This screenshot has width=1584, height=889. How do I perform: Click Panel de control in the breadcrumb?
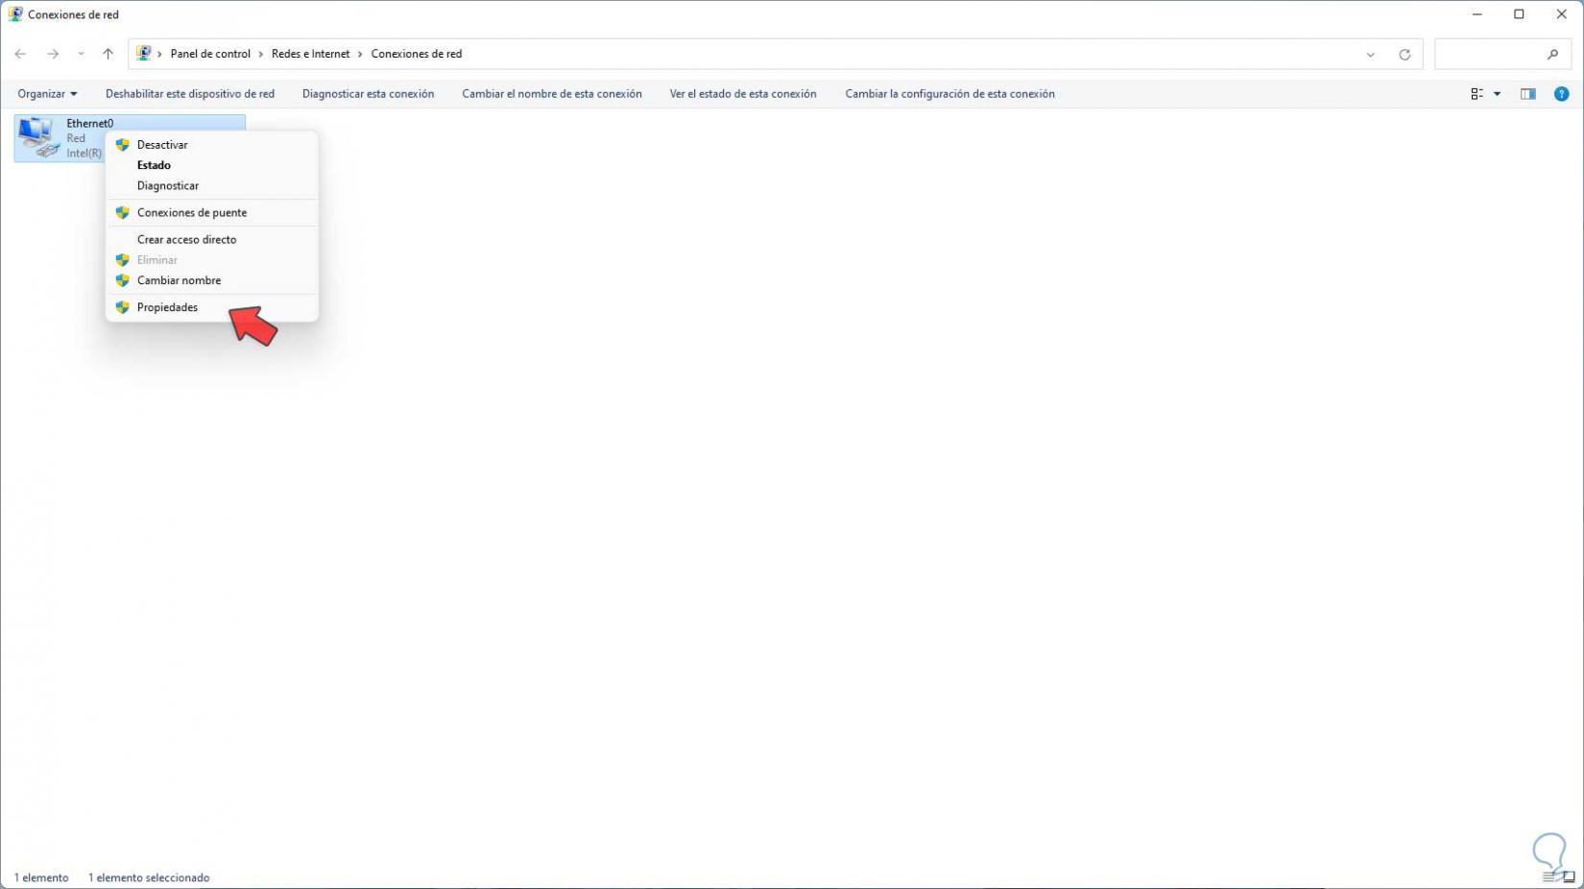pos(210,54)
